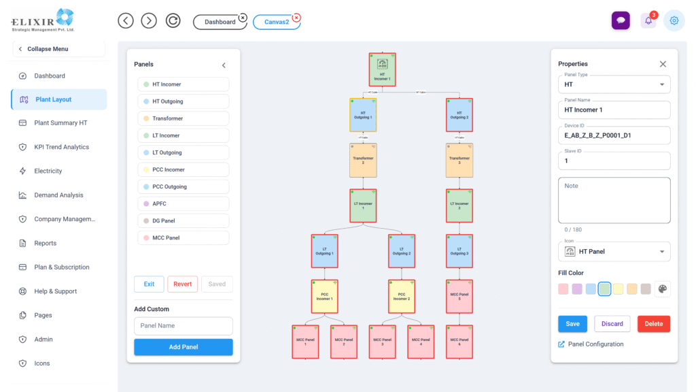696x392 pixels.
Task: Select Transformer 2 node on canvas
Action: [x=363, y=161]
